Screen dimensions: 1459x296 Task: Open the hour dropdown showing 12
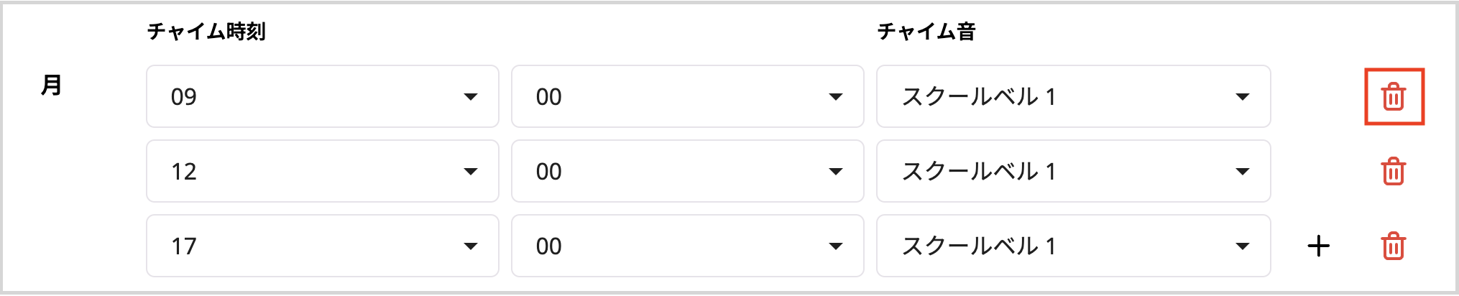click(323, 171)
